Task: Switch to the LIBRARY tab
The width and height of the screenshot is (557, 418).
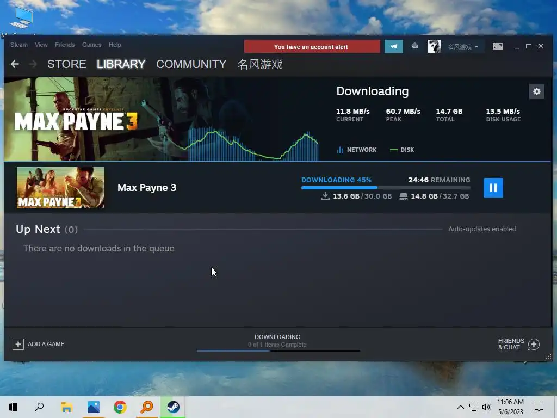Action: (x=121, y=64)
